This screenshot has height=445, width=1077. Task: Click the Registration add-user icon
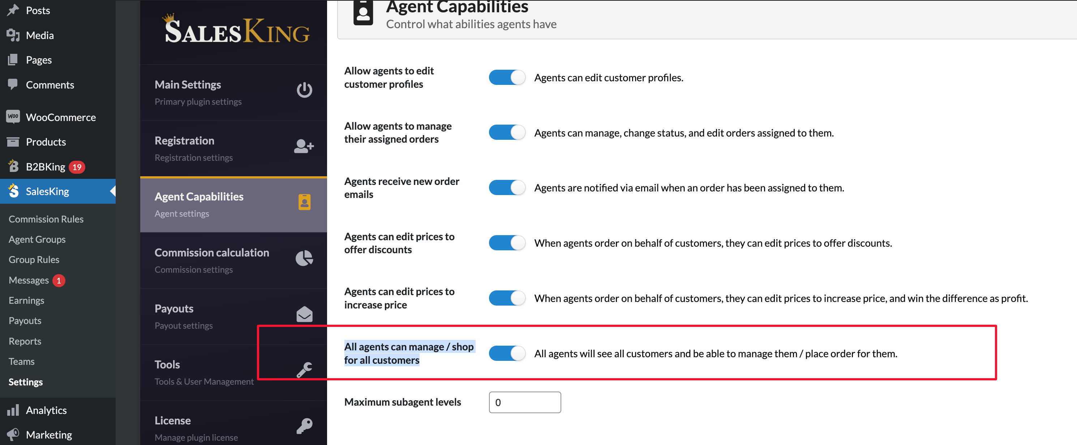tap(304, 146)
